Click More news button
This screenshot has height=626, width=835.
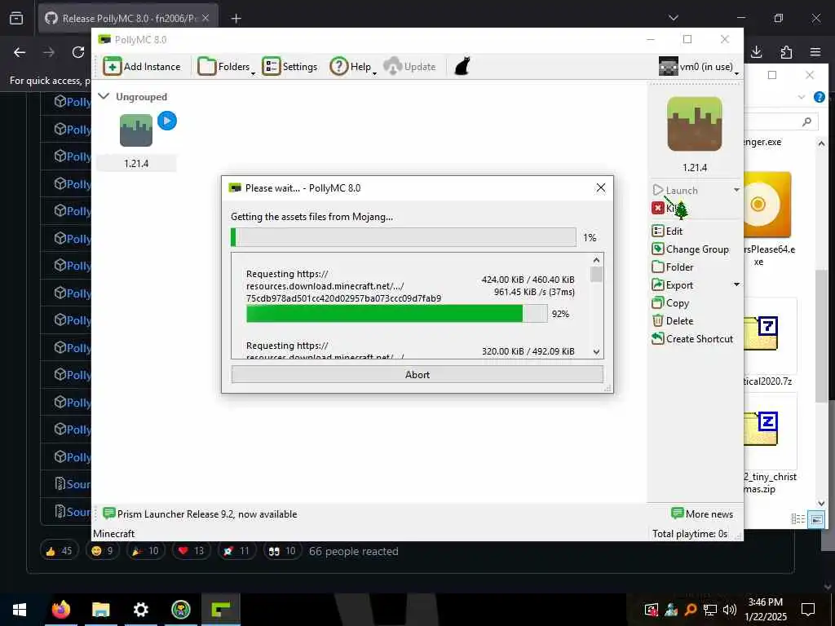pyautogui.click(x=702, y=514)
